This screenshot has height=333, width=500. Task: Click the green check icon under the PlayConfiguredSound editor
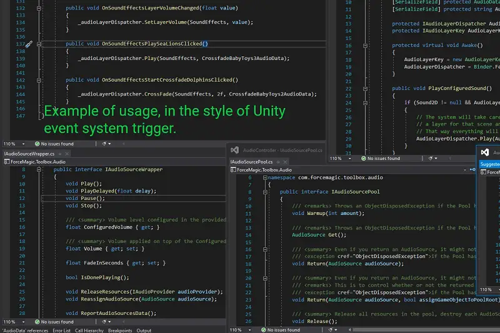point(364,158)
